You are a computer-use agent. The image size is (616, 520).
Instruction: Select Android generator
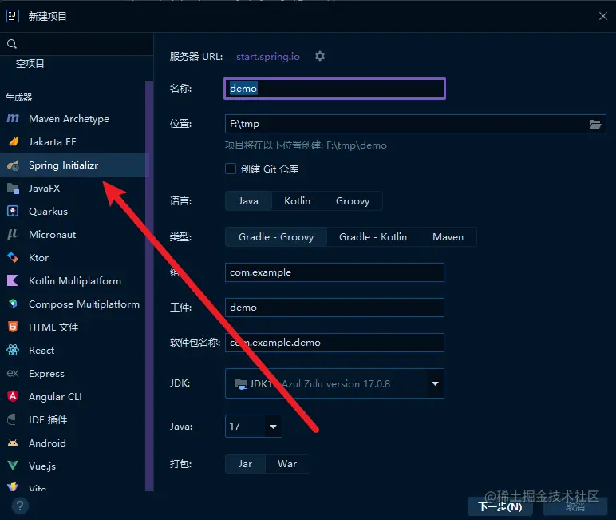point(74,443)
